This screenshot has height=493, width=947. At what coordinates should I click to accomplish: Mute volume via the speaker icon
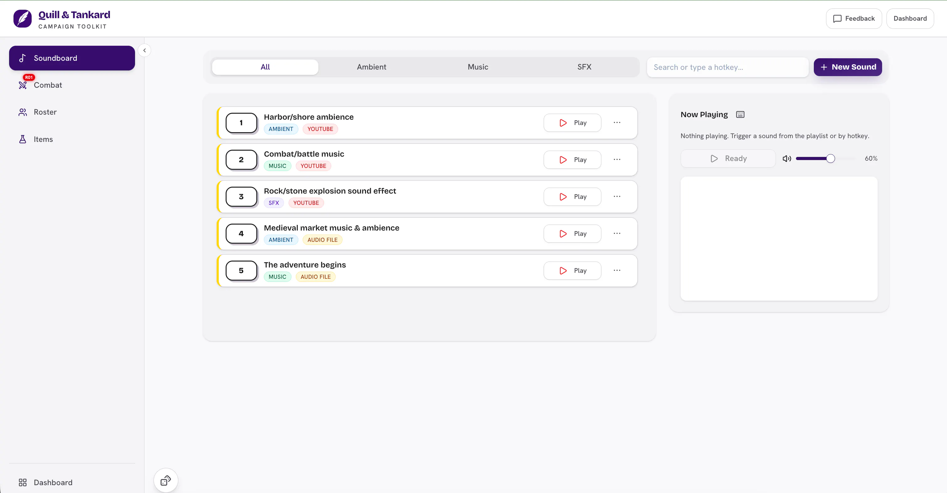pyautogui.click(x=787, y=159)
